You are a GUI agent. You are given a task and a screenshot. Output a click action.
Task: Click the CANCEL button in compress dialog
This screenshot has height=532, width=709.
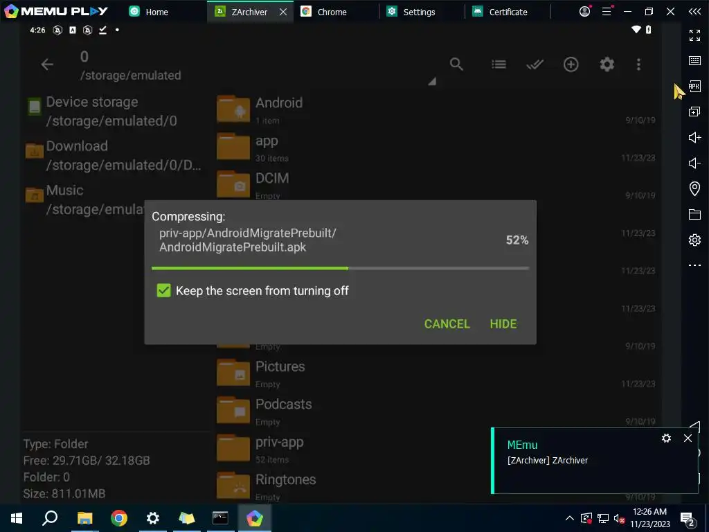pos(447,324)
